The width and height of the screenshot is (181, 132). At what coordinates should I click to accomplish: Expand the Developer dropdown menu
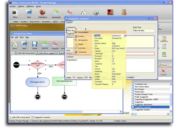pos(46,22)
